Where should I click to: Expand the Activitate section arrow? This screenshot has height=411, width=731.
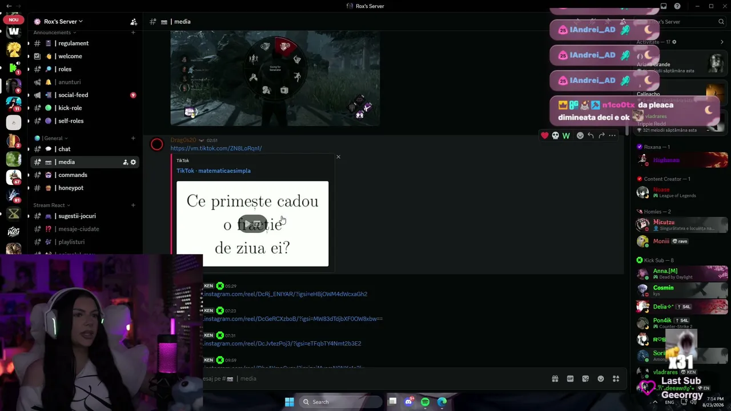pyautogui.click(x=722, y=42)
